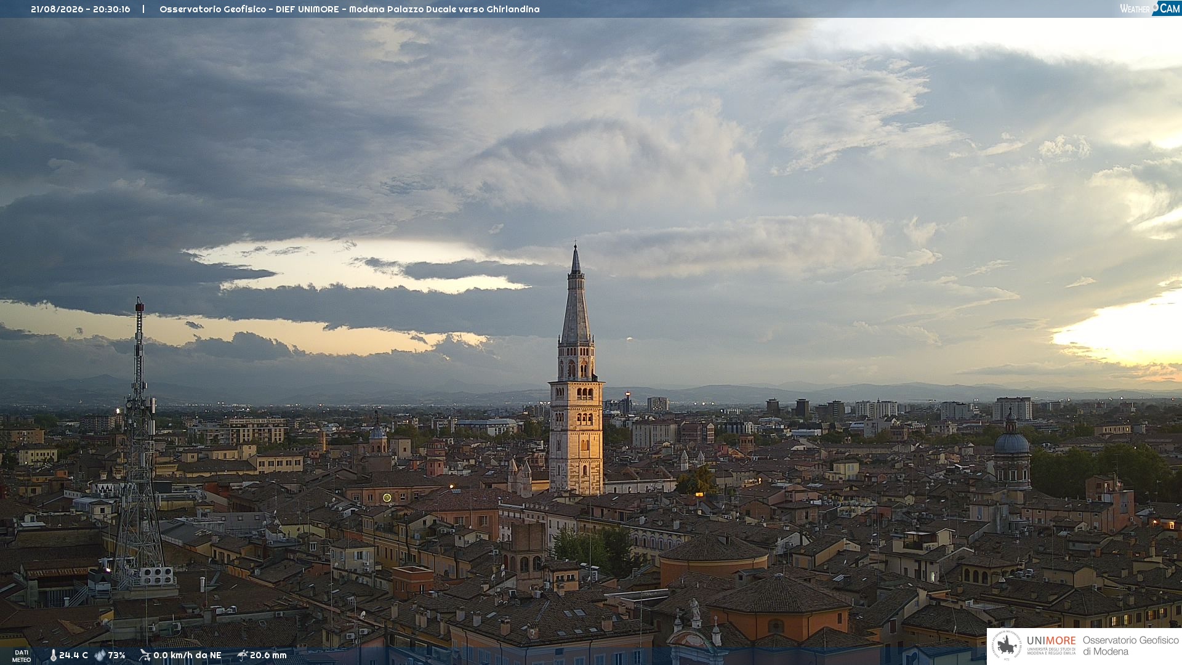Click the humidity water drops icon
1182x665 pixels.
point(100,655)
